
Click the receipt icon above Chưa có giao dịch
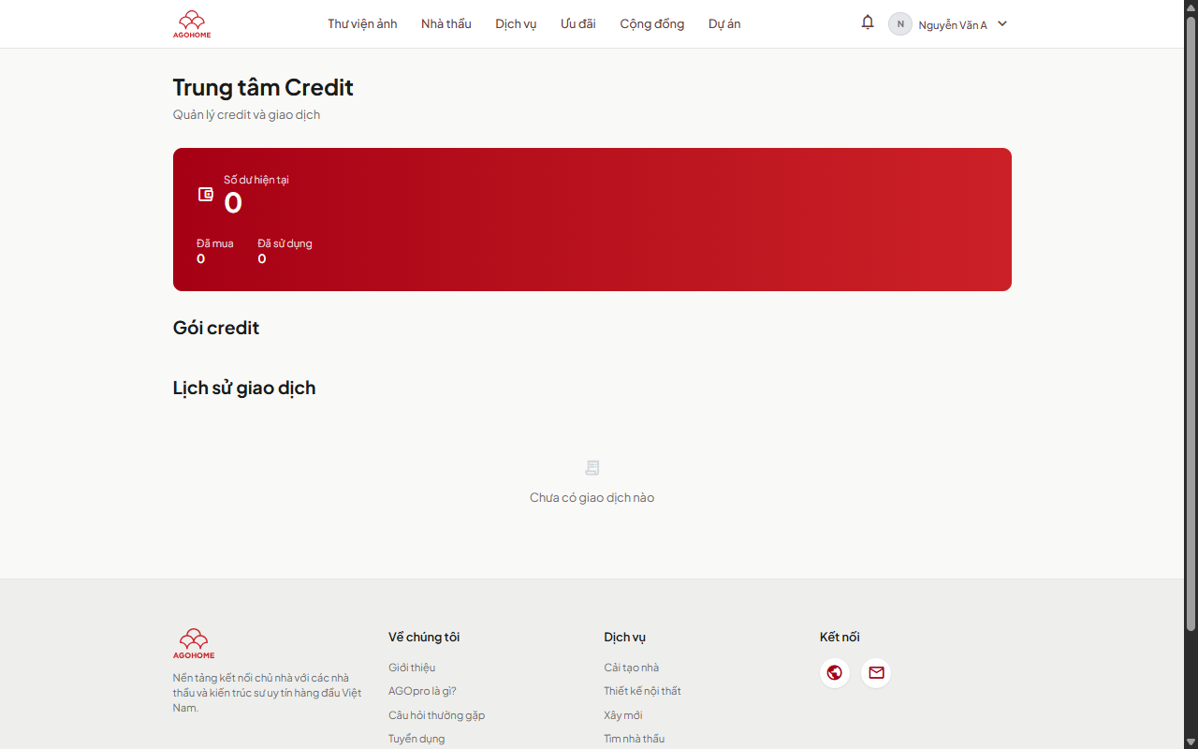click(592, 467)
